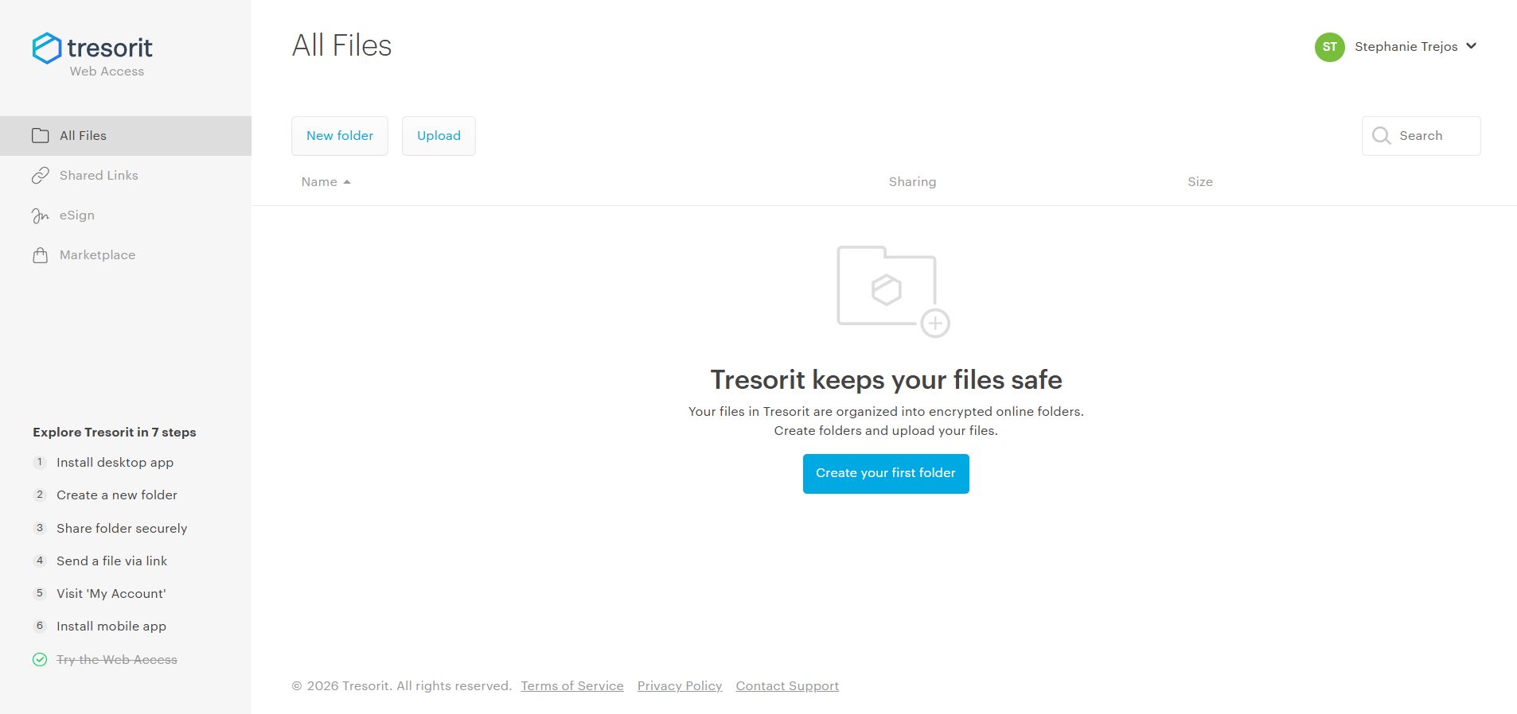Click the Shared Links chain icon
Screen dimensions: 1517x714
click(41, 176)
